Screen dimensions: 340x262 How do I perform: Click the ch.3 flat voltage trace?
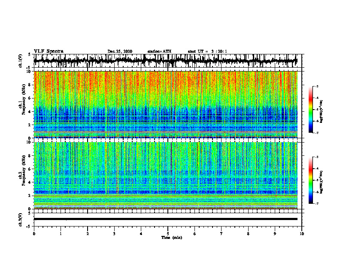point(166,219)
